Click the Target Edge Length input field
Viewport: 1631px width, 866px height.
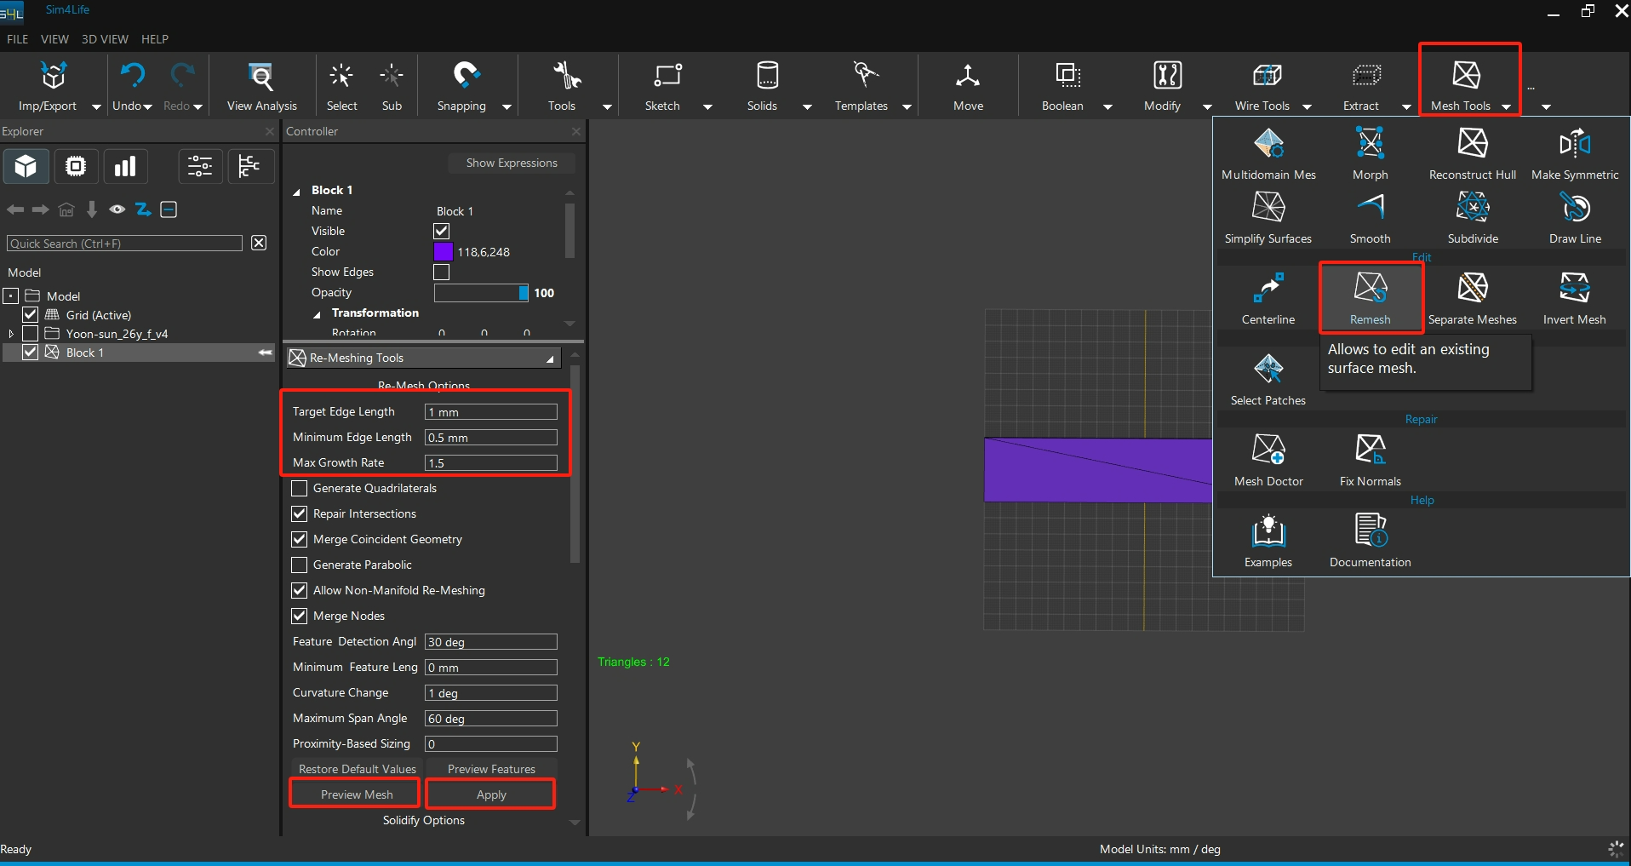click(490, 412)
